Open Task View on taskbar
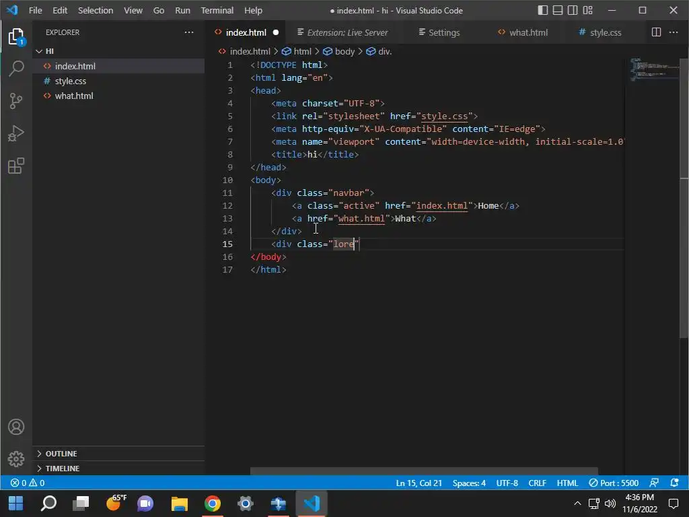689x517 pixels. (x=81, y=503)
